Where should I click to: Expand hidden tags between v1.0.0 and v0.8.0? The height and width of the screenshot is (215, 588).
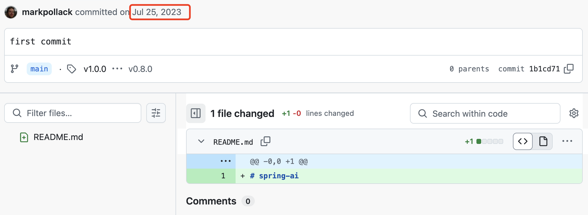[117, 69]
